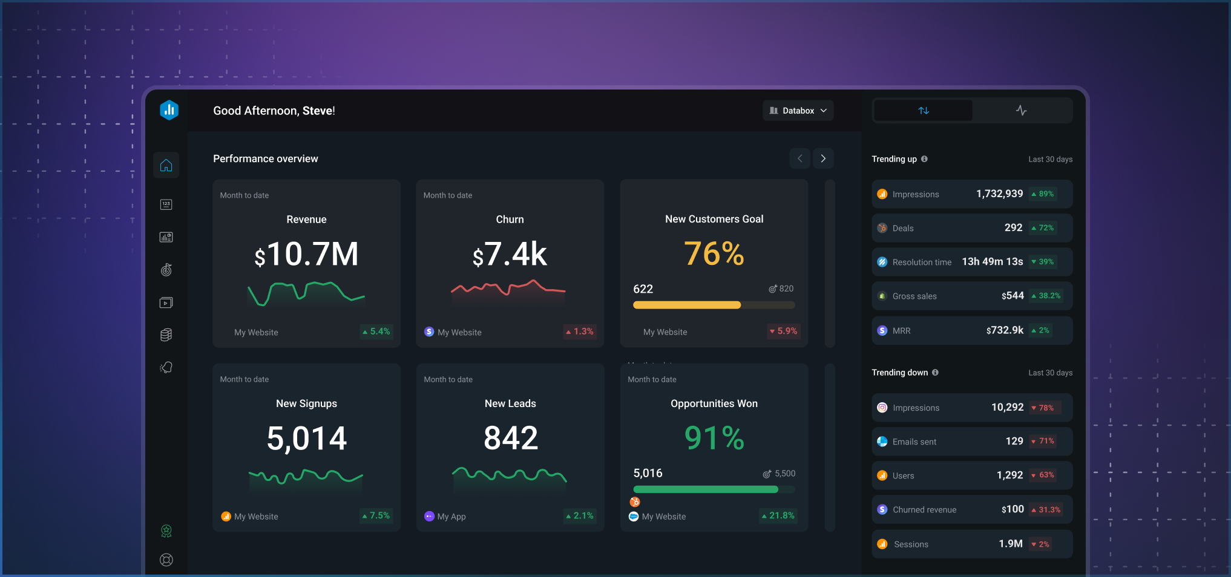The height and width of the screenshot is (577, 1231).
Task: Open the Dashboards icon in the sidebar
Action: pyautogui.click(x=166, y=237)
